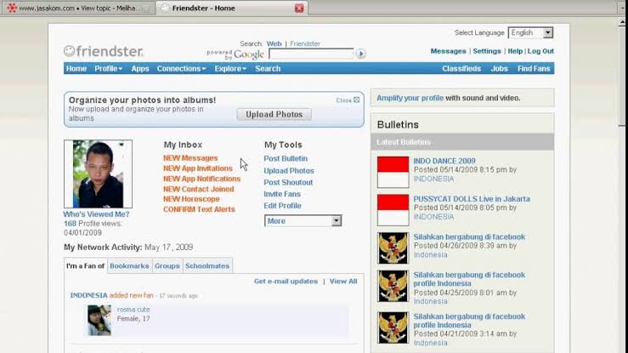Click your profile photo
The image size is (628, 353).
pyautogui.click(x=98, y=174)
